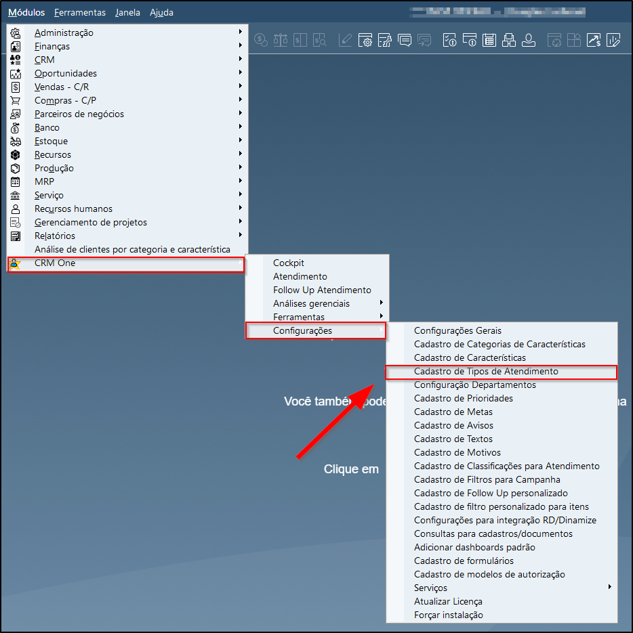633x633 pixels.
Task: Expand the Análises gerenciais submenu arrow
Action: click(x=382, y=303)
